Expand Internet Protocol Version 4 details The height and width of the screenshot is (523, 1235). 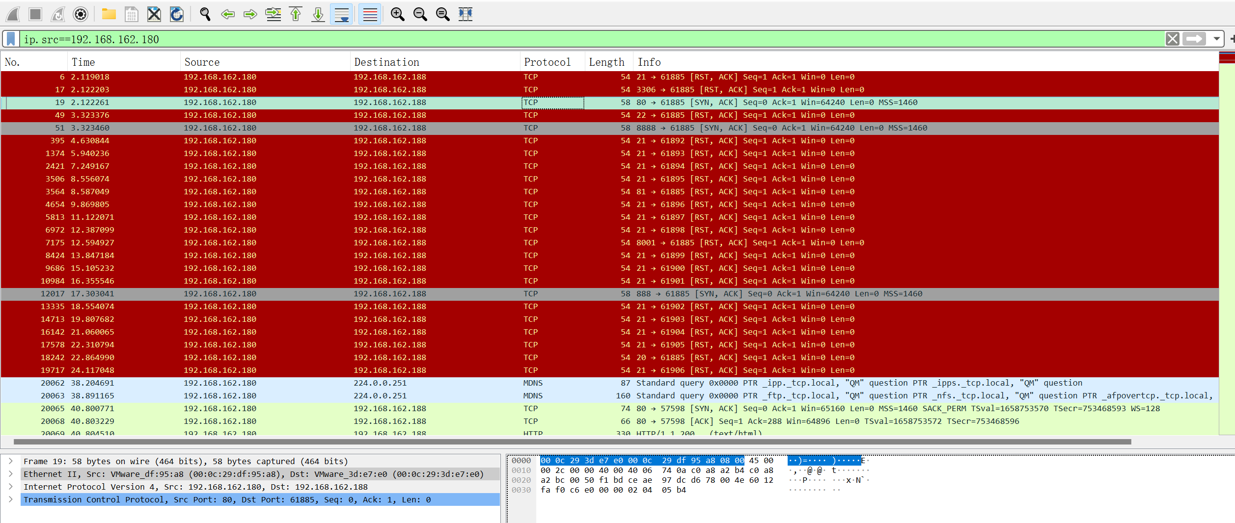pos(11,487)
